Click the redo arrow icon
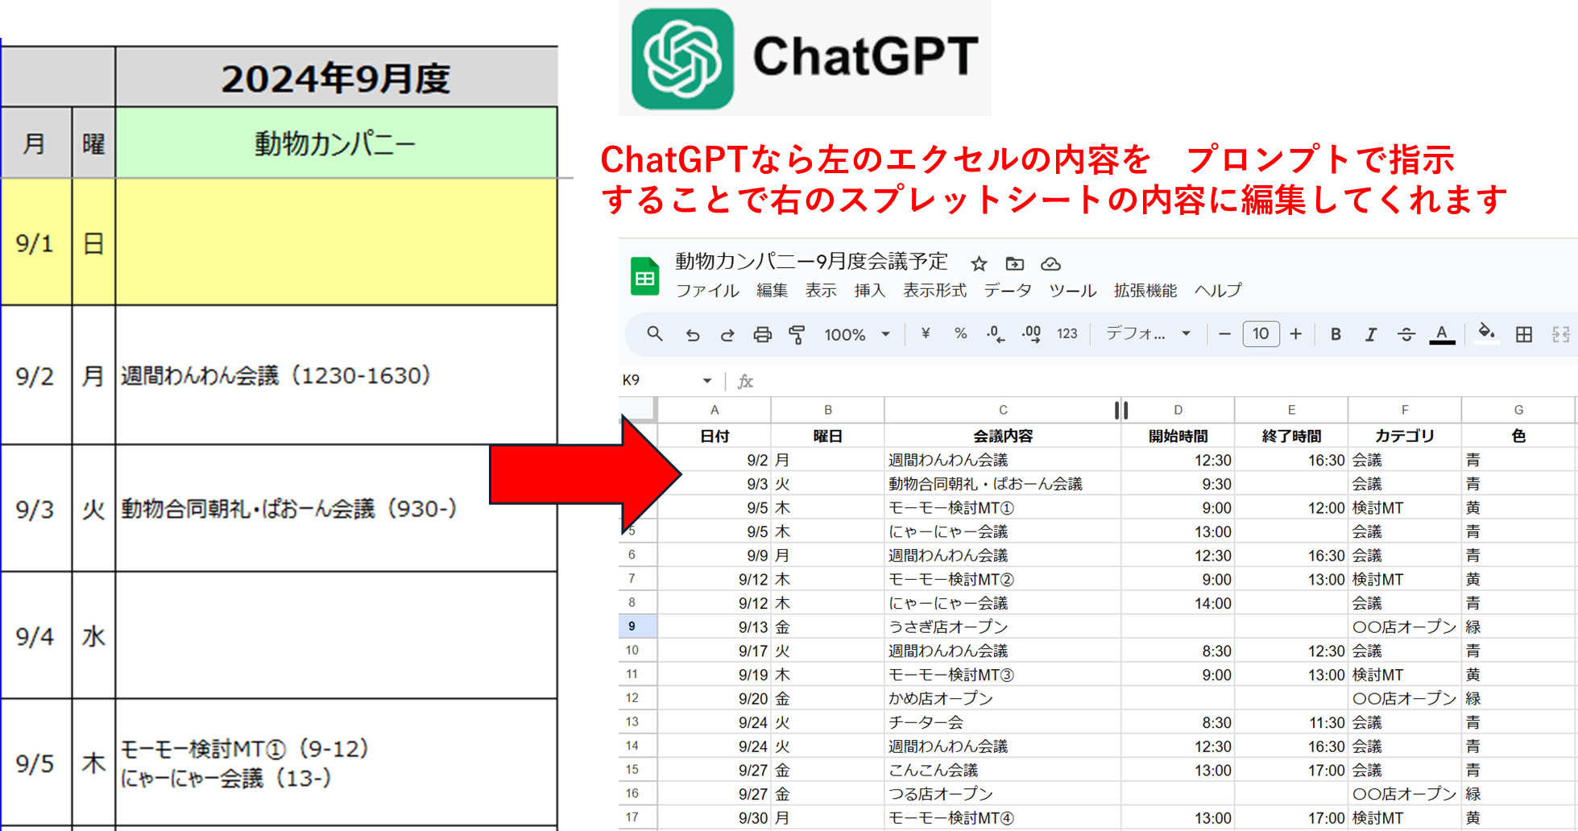 click(727, 335)
